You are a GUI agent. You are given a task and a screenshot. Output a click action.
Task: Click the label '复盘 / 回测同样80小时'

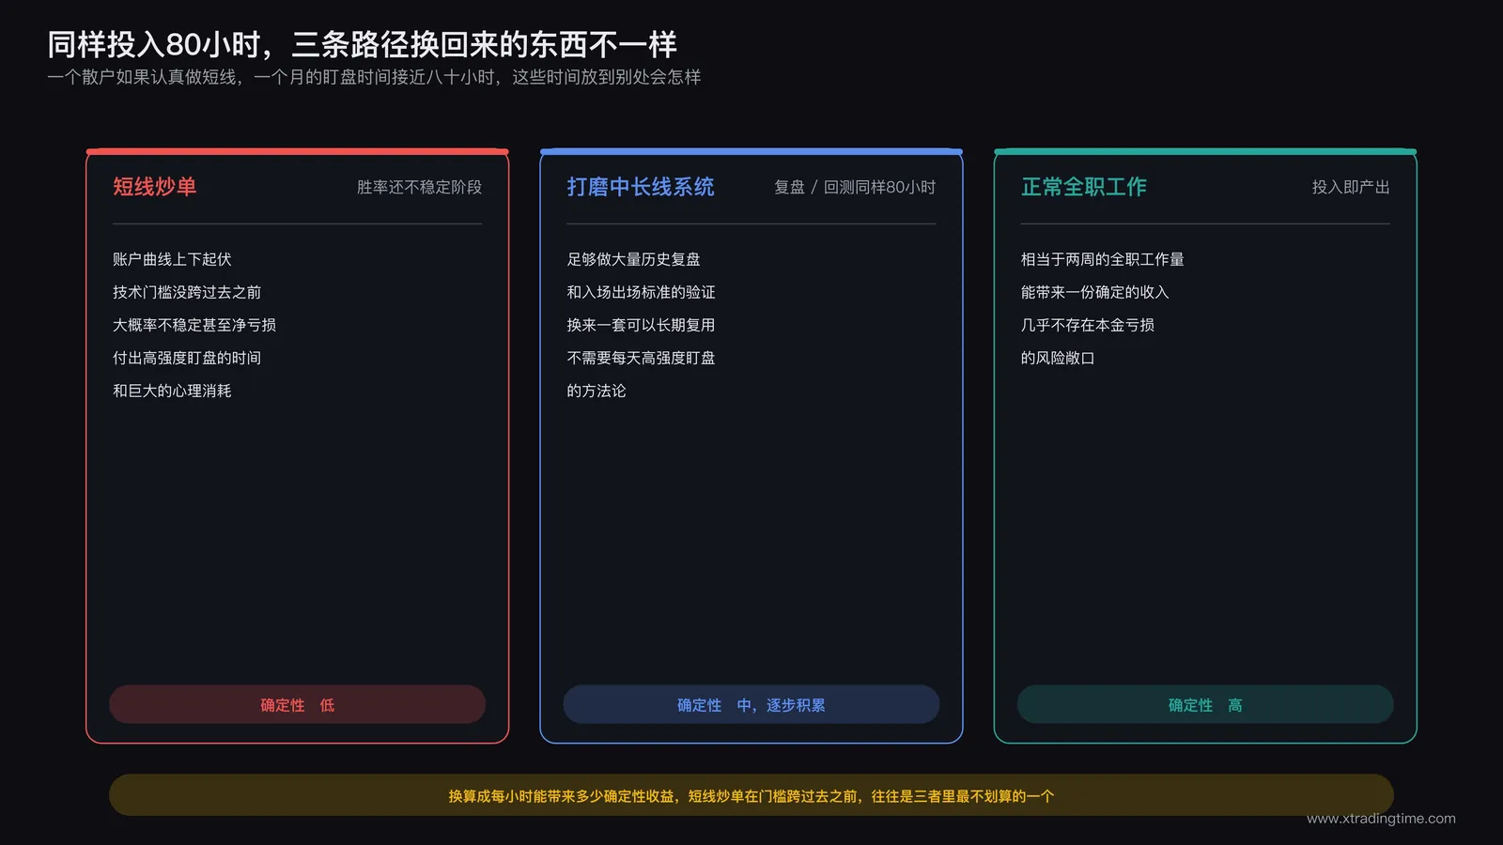pyautogui.click(x=855, y=187)
